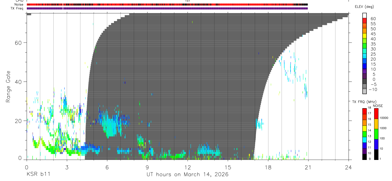Click the '45' label on ELEV colorbar
The width and height of the screenshot is (392, 181).
click(373, 34)
